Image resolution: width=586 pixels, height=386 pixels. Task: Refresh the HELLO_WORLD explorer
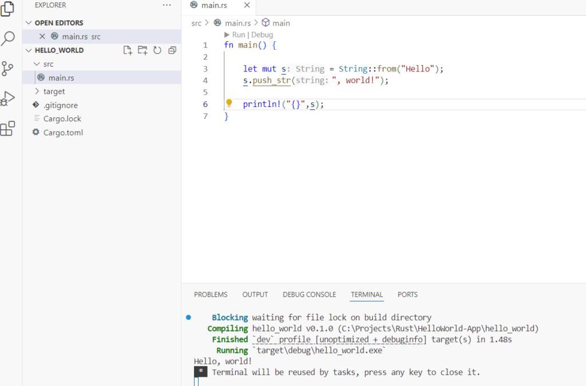tap(157, 50)
